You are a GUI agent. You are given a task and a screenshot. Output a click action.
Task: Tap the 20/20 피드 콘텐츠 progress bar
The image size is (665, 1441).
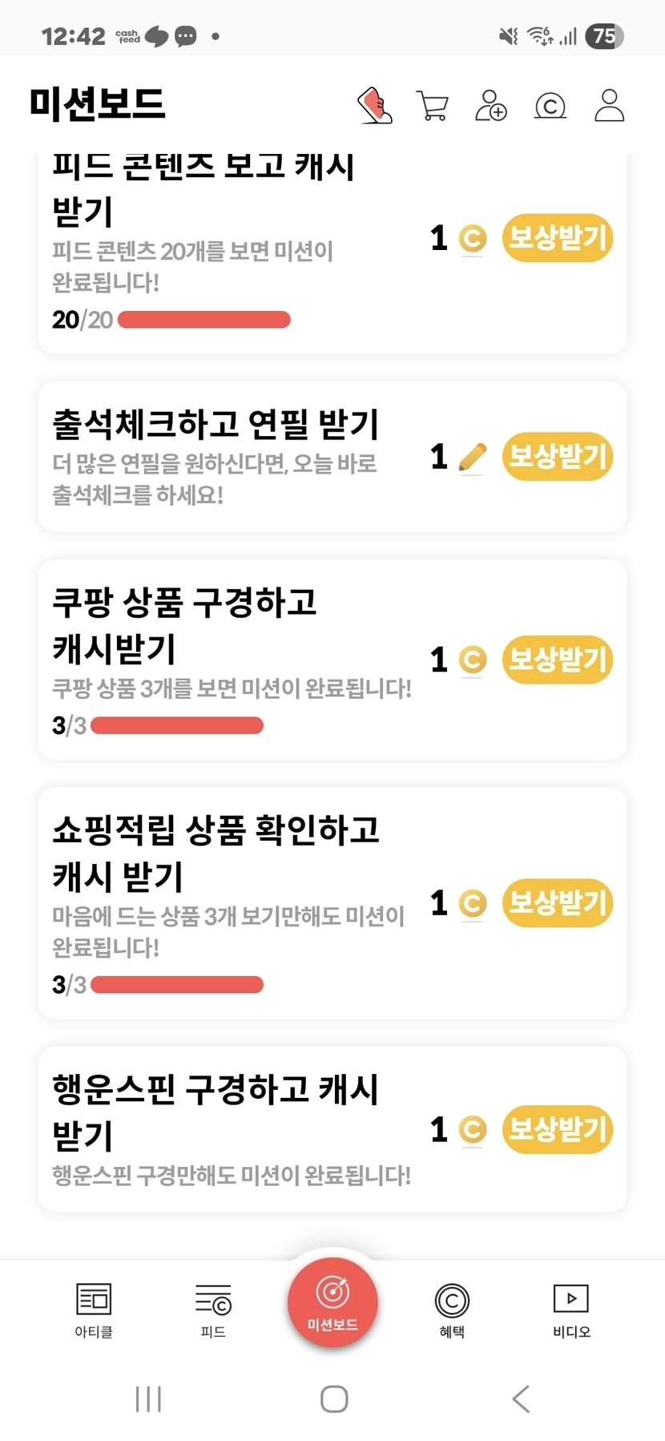click(204, 320)
